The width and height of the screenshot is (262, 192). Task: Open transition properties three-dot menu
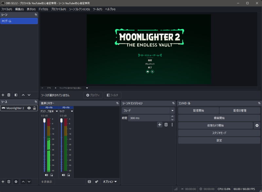172,125
